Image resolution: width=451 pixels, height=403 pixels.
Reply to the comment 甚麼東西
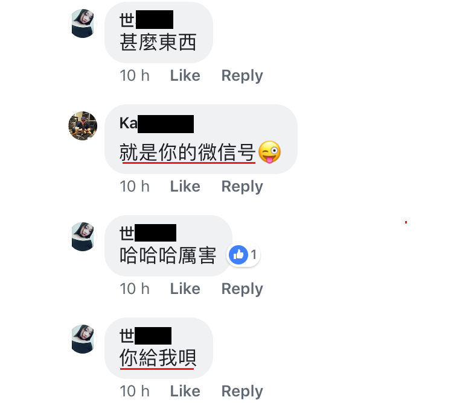[x=242, y=75]
